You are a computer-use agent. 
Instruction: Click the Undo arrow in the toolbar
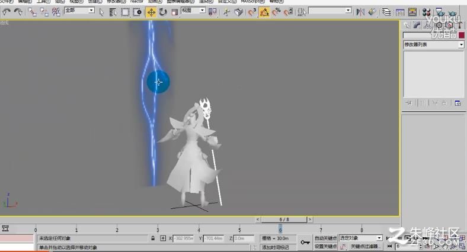point(7,12)
